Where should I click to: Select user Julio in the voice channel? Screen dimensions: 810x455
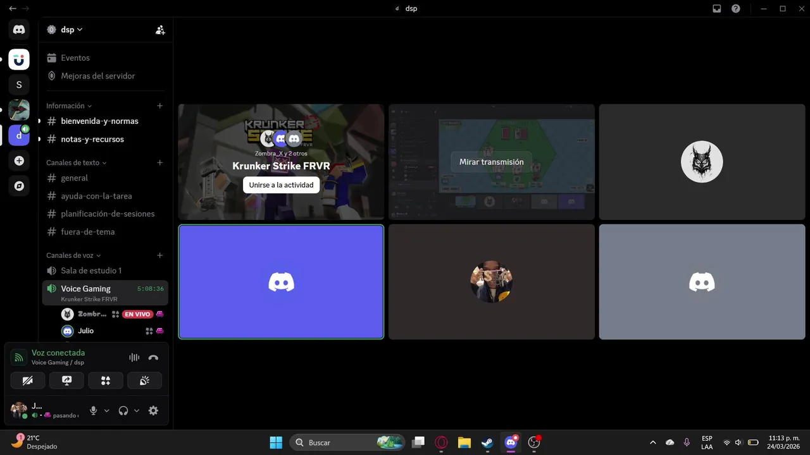85,331
